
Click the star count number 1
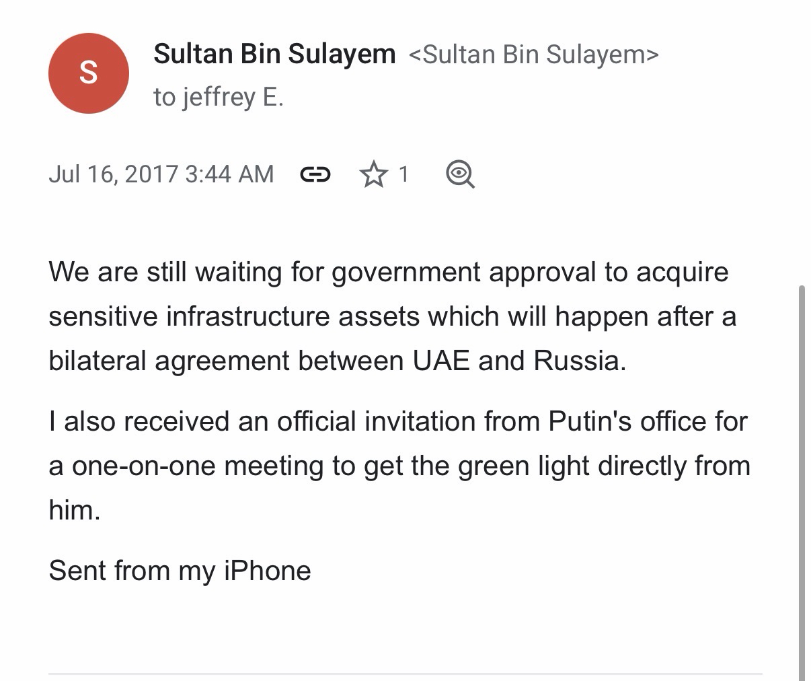tap(403, 175)
